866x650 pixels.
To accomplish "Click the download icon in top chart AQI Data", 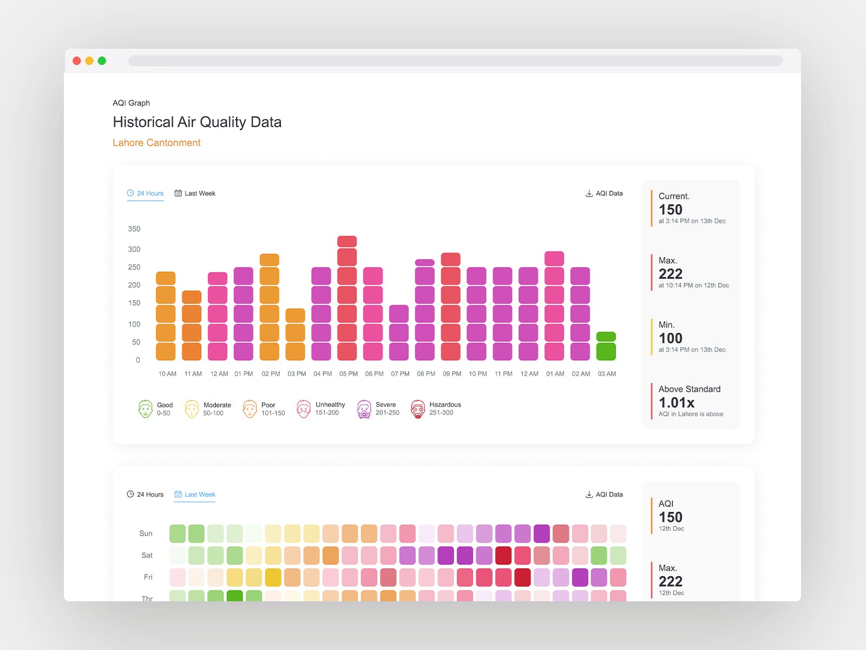I will pyautogui.click(x=589, y=193).
